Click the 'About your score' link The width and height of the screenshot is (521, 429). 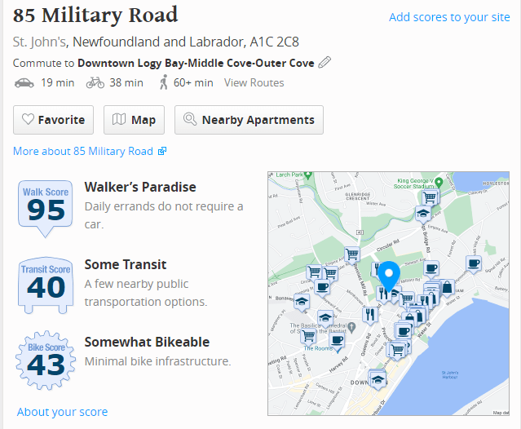pos(62,412)
